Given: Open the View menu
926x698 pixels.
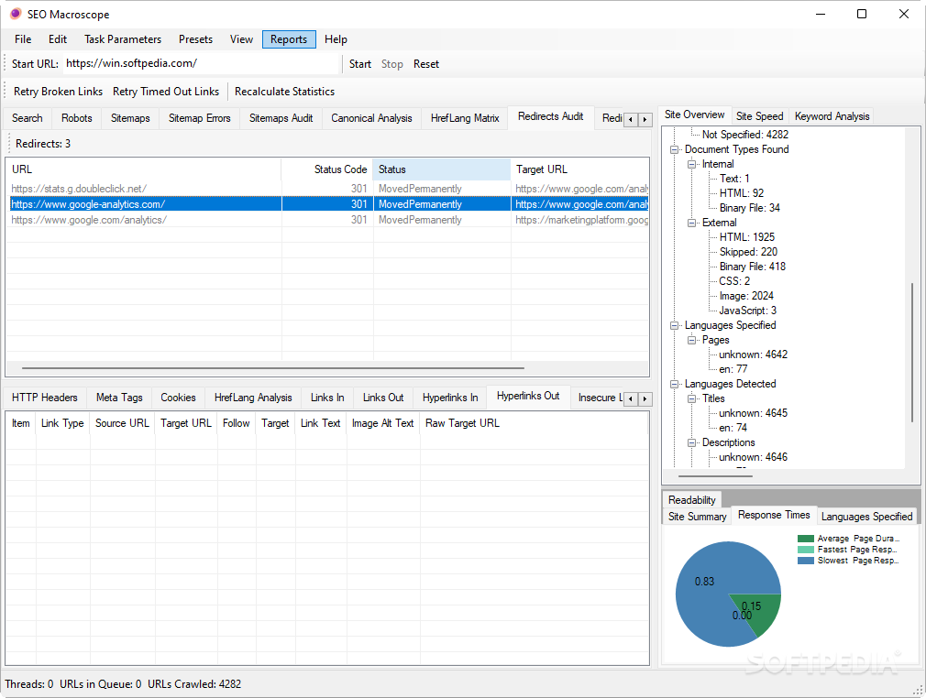Looking at the screenshot, I should [x=241, y=39].
